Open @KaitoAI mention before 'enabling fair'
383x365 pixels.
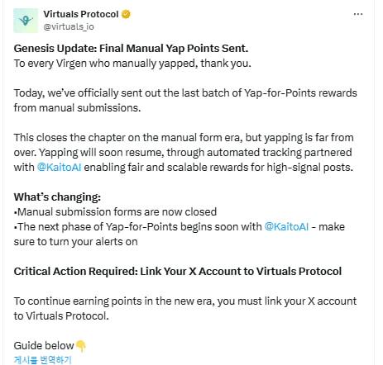tap(59, 168)
